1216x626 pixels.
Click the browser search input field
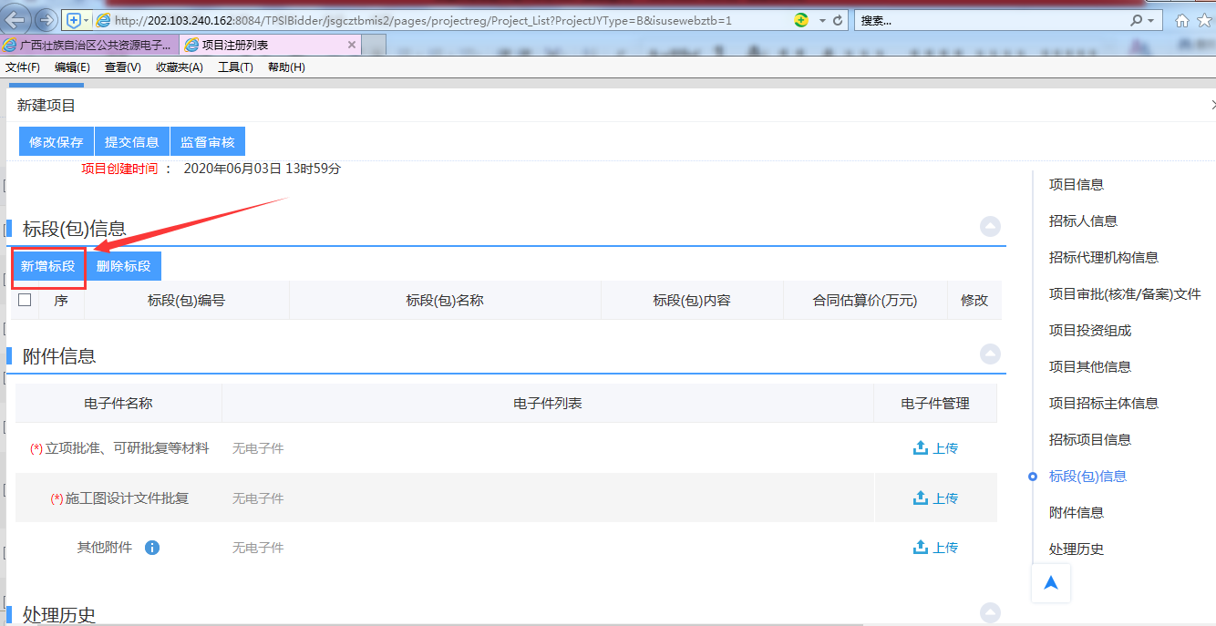click(x=989, y=20)
